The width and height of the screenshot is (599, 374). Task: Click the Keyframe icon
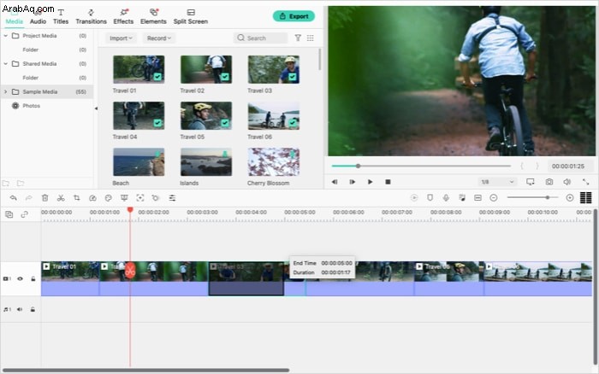156,198
